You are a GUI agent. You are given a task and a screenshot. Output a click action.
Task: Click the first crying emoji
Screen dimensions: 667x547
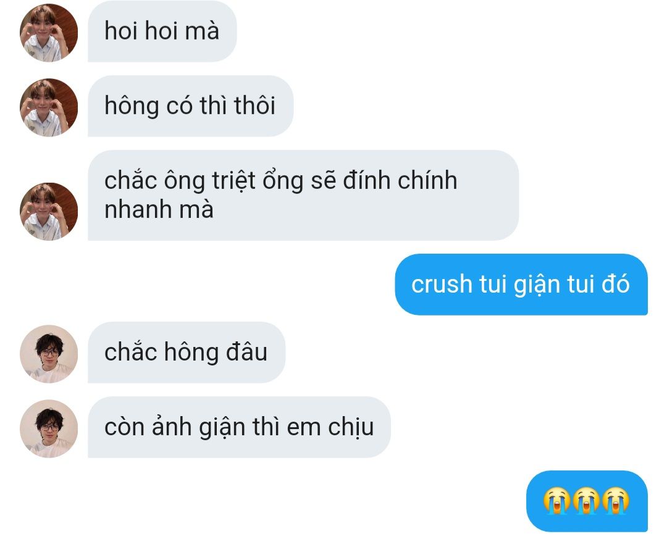pos(557,501)
